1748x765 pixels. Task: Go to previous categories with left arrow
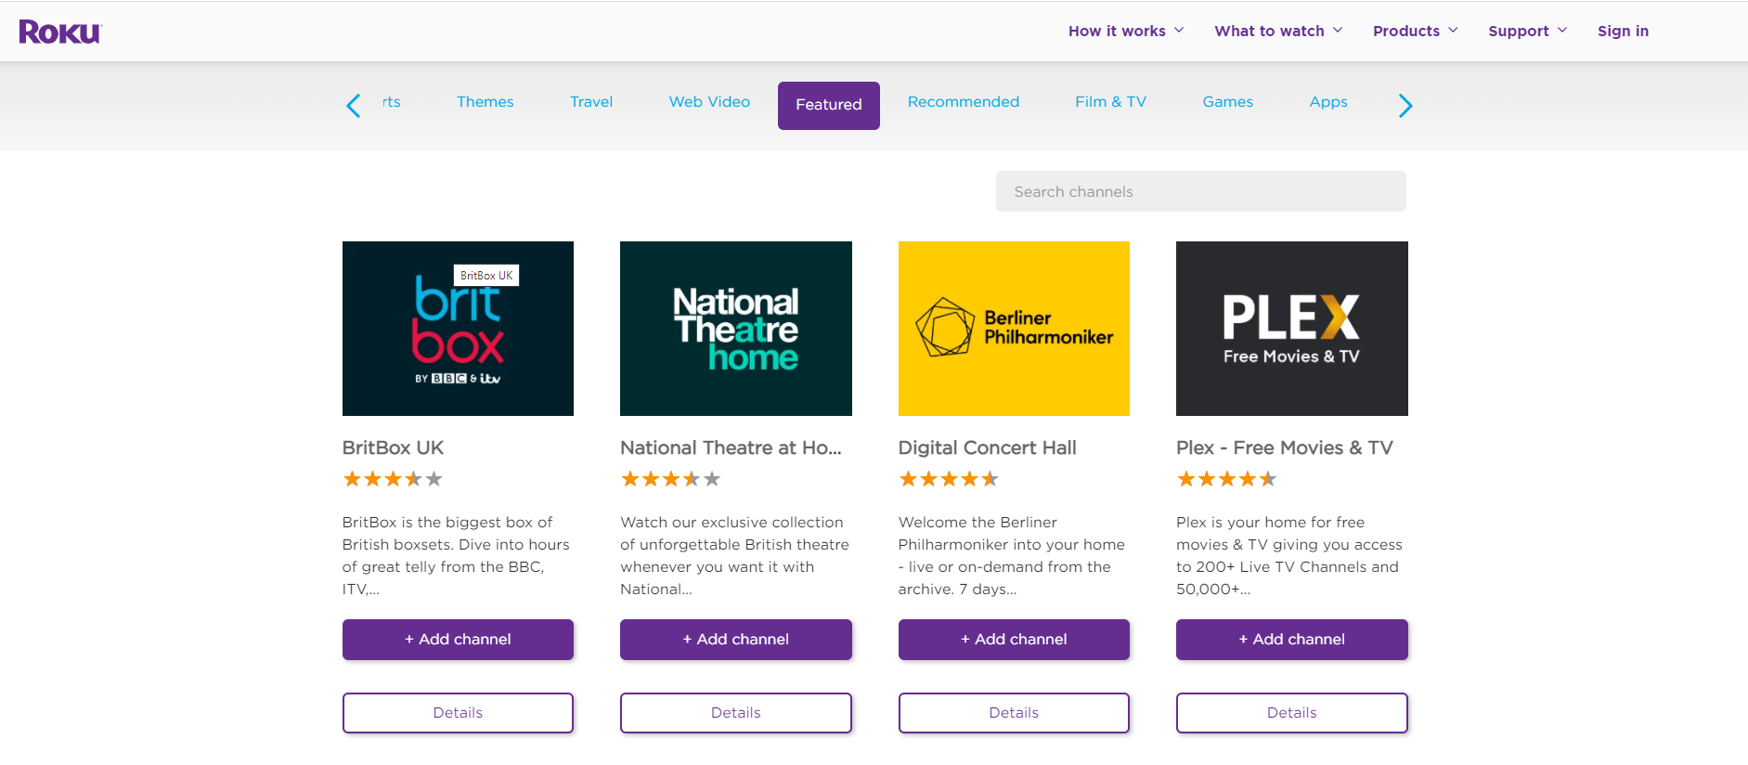click(354, 106)
